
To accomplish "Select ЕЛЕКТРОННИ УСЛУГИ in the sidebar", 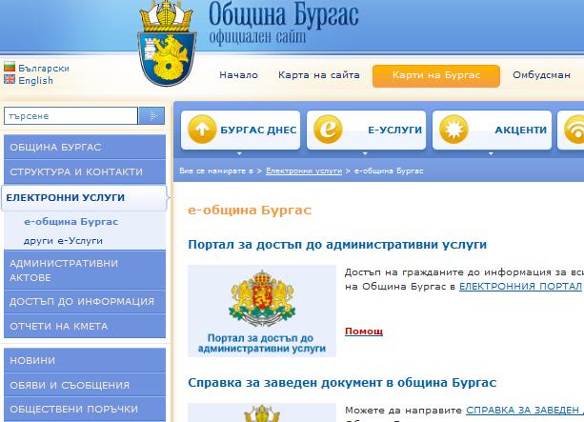I will (84, 198).
